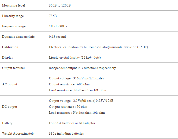Click the '380g including batteries' value
This screenshot has height=139, width=178.
click(66, 134)
